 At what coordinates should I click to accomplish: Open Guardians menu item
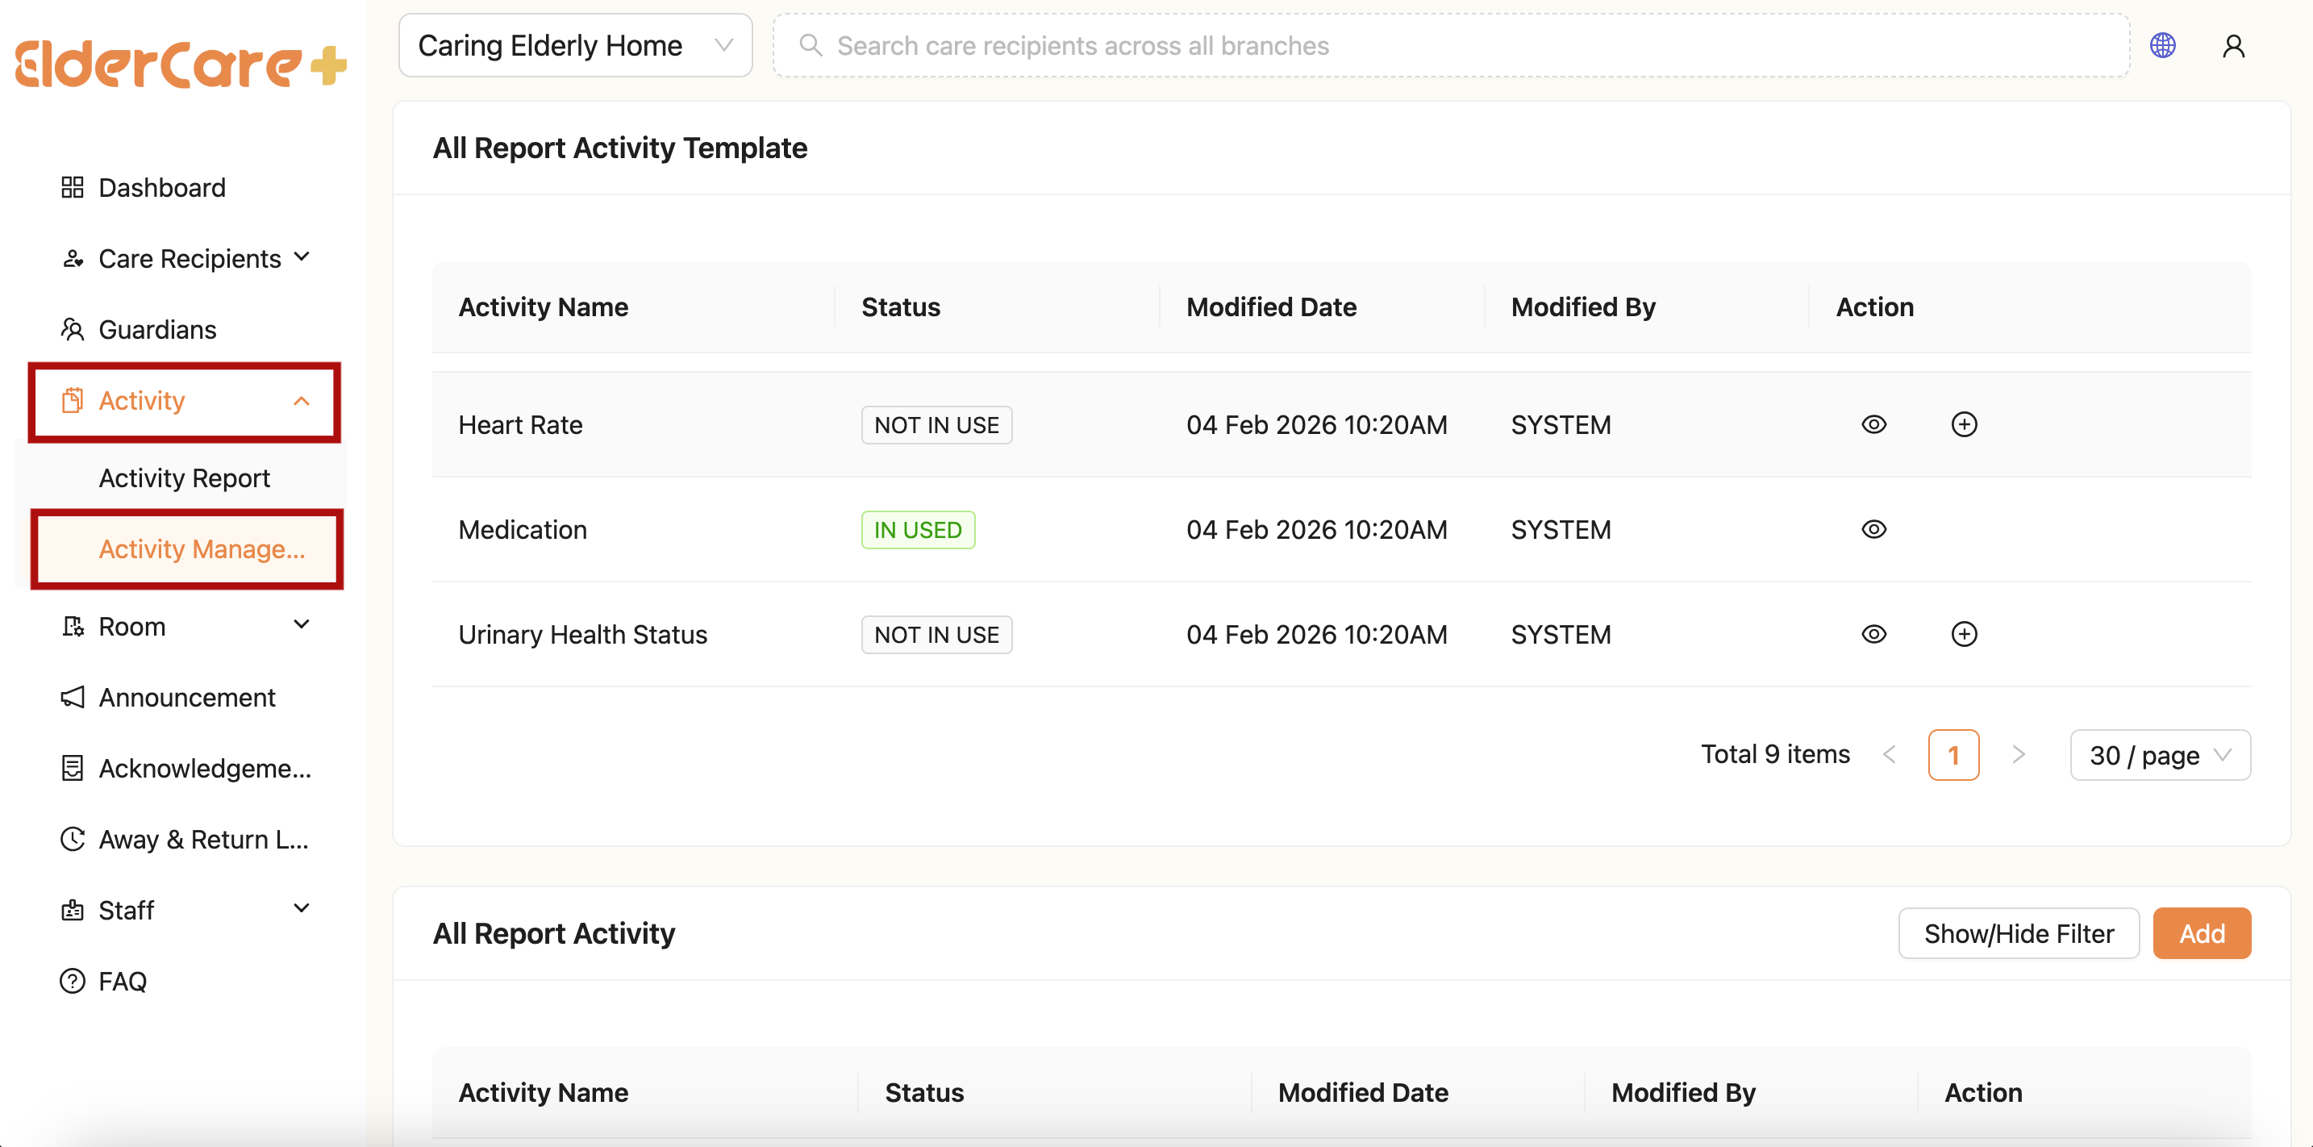(157, 329)
